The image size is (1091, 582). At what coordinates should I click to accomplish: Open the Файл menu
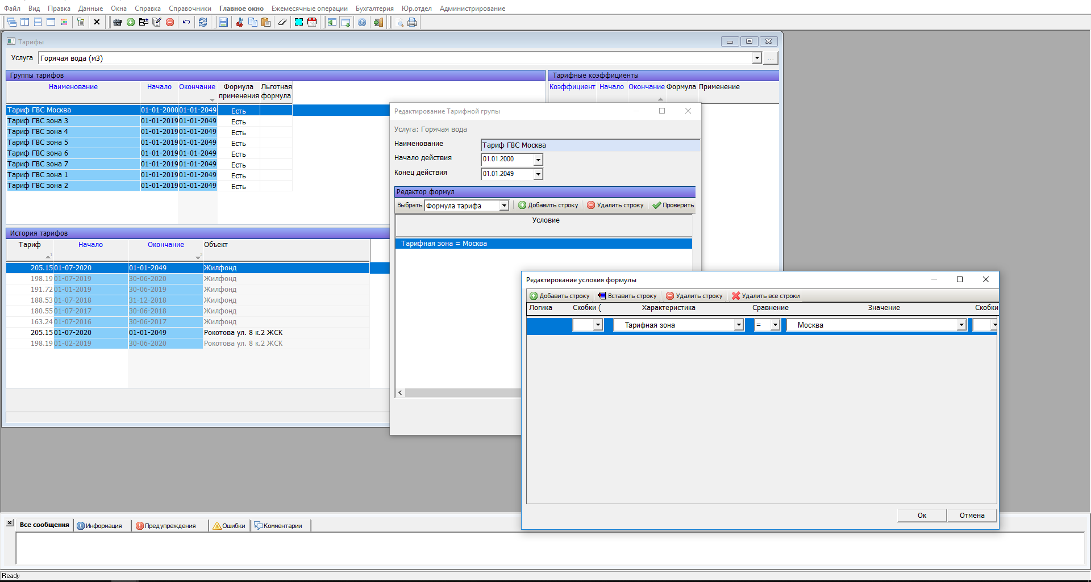12,9
